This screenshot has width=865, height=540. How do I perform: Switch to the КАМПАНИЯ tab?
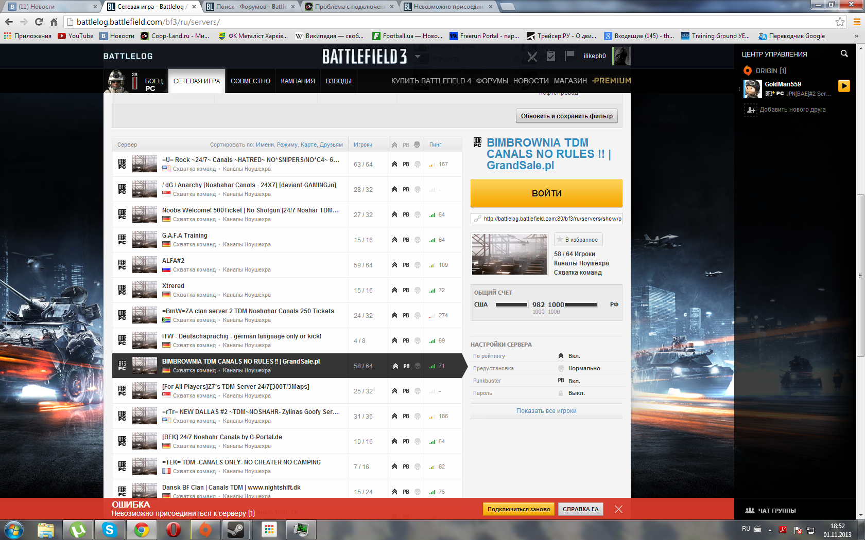point(298,81)
